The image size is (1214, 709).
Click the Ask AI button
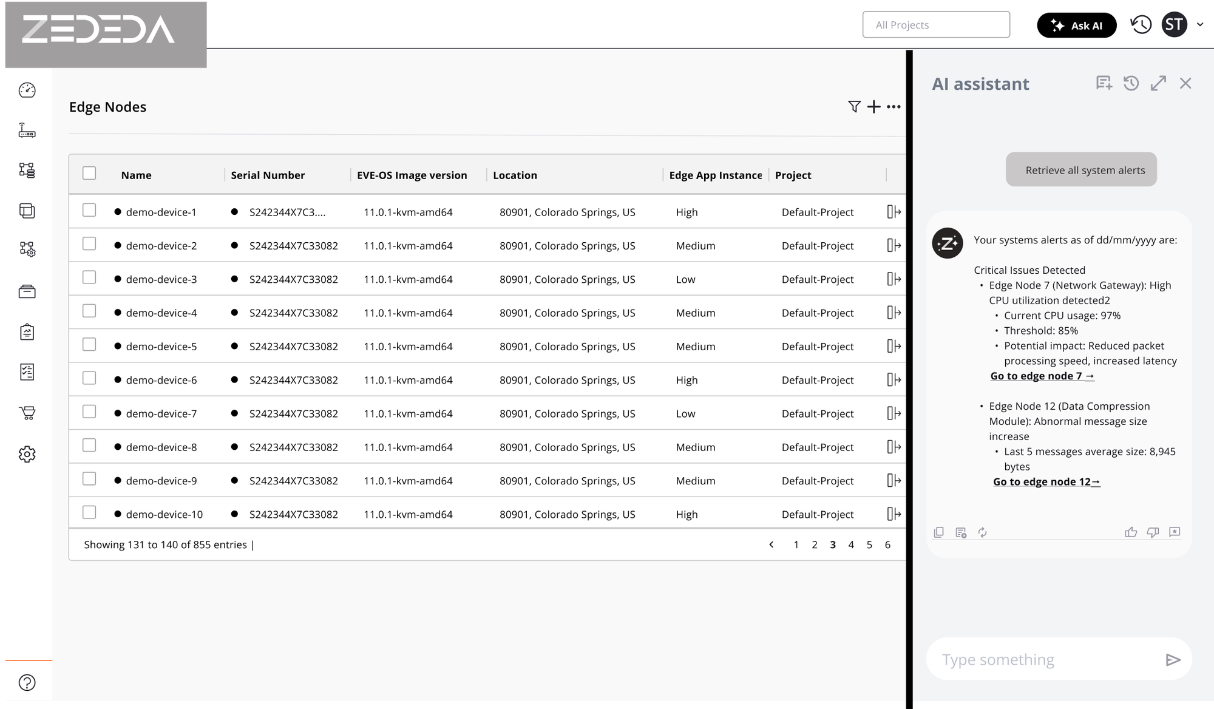pos(1076,25)
